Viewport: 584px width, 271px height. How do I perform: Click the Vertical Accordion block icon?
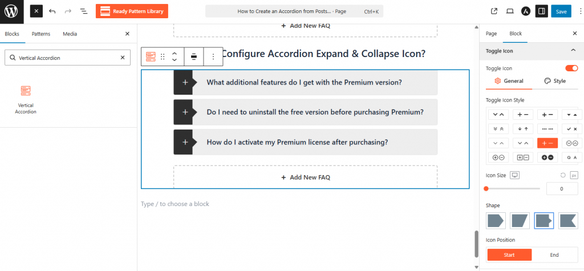click(25, 91)
